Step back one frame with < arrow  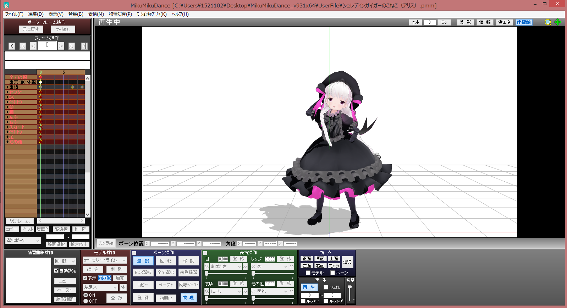33,46
